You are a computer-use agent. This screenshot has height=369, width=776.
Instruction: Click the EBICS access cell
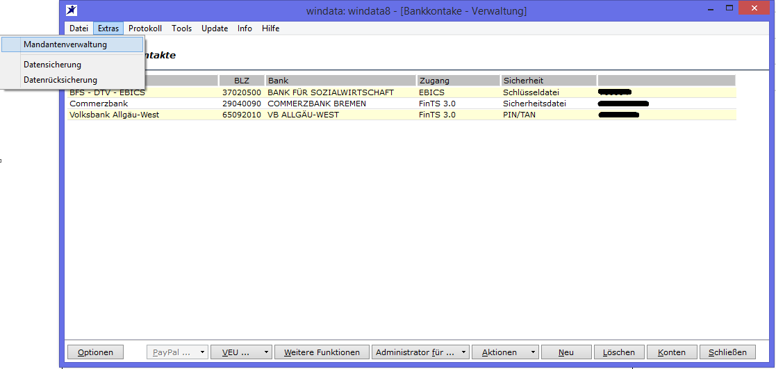tap(431, 92)
